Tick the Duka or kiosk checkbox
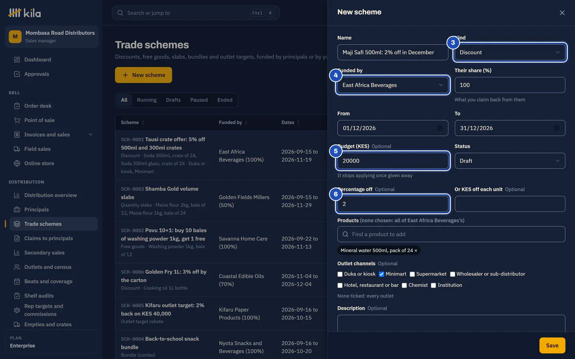This screenshot has height=359, width=575. pyautogui.click(x=340, y=274)
